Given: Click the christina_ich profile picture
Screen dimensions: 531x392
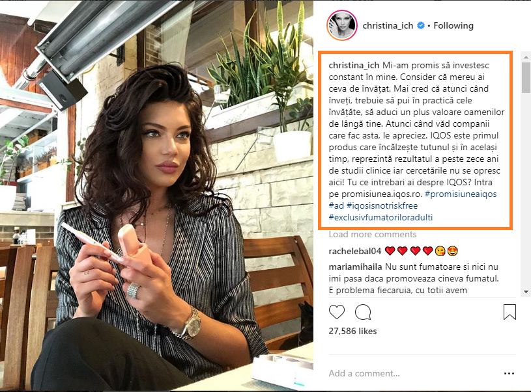Looking at the screenshot, I should coord(342,25).
